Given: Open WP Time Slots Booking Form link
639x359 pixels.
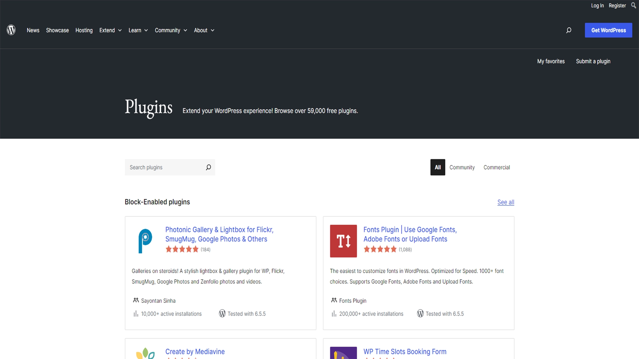Looking at the screenshot, I should 405,351.
